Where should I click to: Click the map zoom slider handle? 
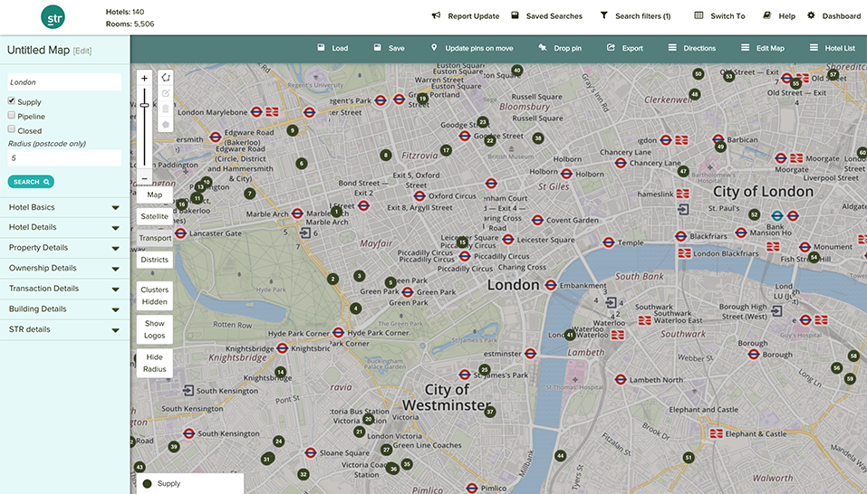coord(144,106)
